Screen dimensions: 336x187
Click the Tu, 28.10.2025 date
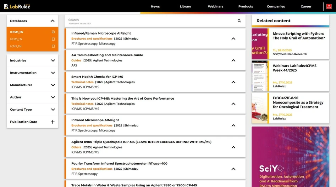click(282, 51)
